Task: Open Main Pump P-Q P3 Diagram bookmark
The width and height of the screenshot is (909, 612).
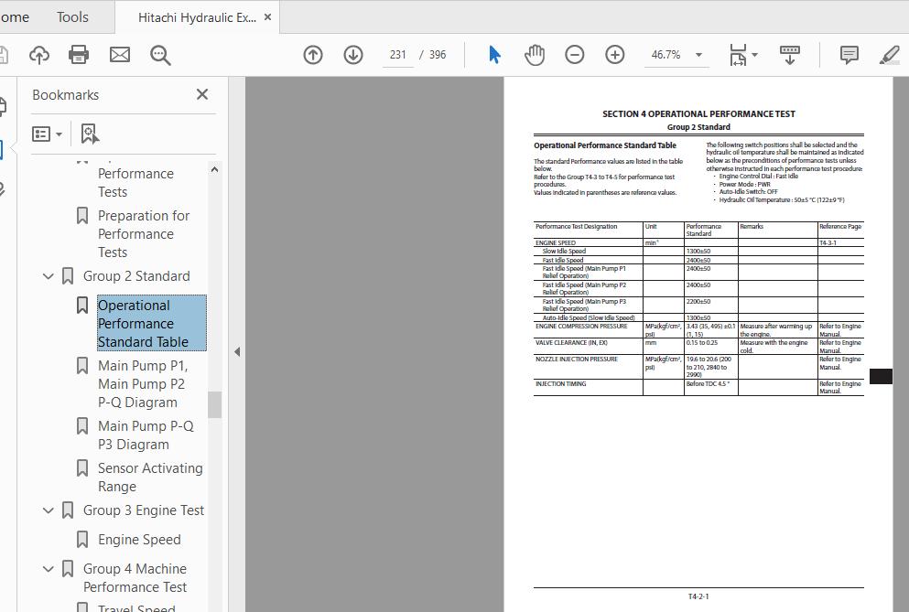Action: (146, 435)
